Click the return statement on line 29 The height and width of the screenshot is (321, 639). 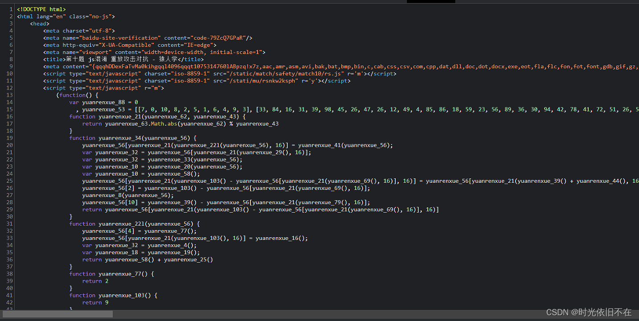(261, 209)
